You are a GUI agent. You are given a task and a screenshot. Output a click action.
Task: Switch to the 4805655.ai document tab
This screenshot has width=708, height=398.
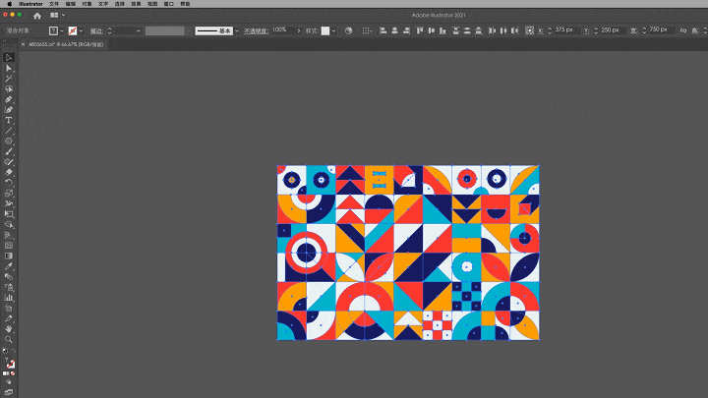coord(59,44)
